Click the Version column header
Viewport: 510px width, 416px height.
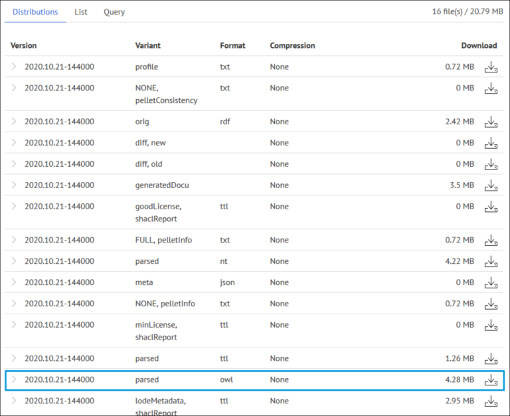24,46
